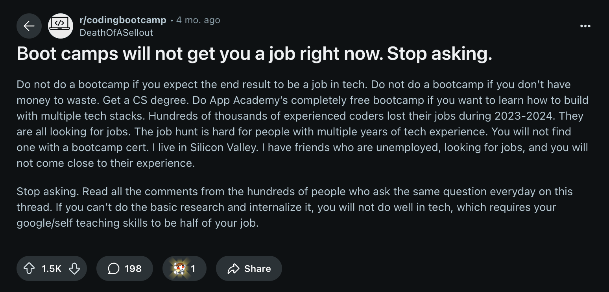Click the '4 mo. ago' timestamp
Image resolution: width=609 pixels, height=292 pixels.
tap(198, 20)
